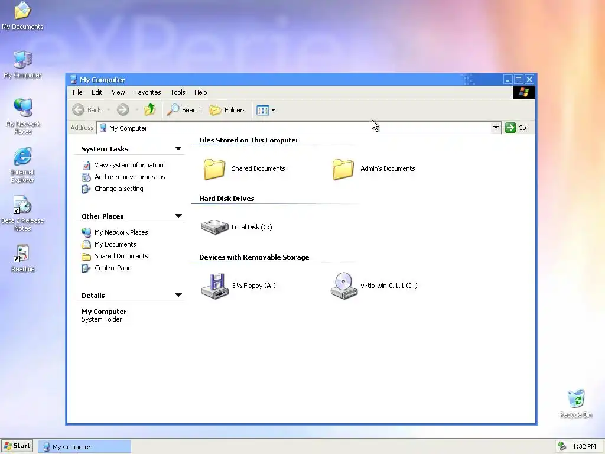
Task: Open the Favorites menu
Action: pyautogui.click(x=147, y=92)
